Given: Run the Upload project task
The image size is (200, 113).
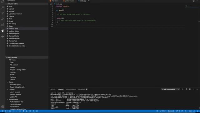Looking at the screenshot, I should (x=11, y=9).
